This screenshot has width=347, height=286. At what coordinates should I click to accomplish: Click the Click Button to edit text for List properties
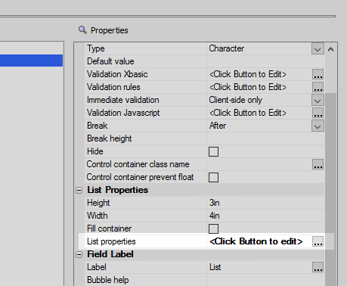[x=256, y=241]
